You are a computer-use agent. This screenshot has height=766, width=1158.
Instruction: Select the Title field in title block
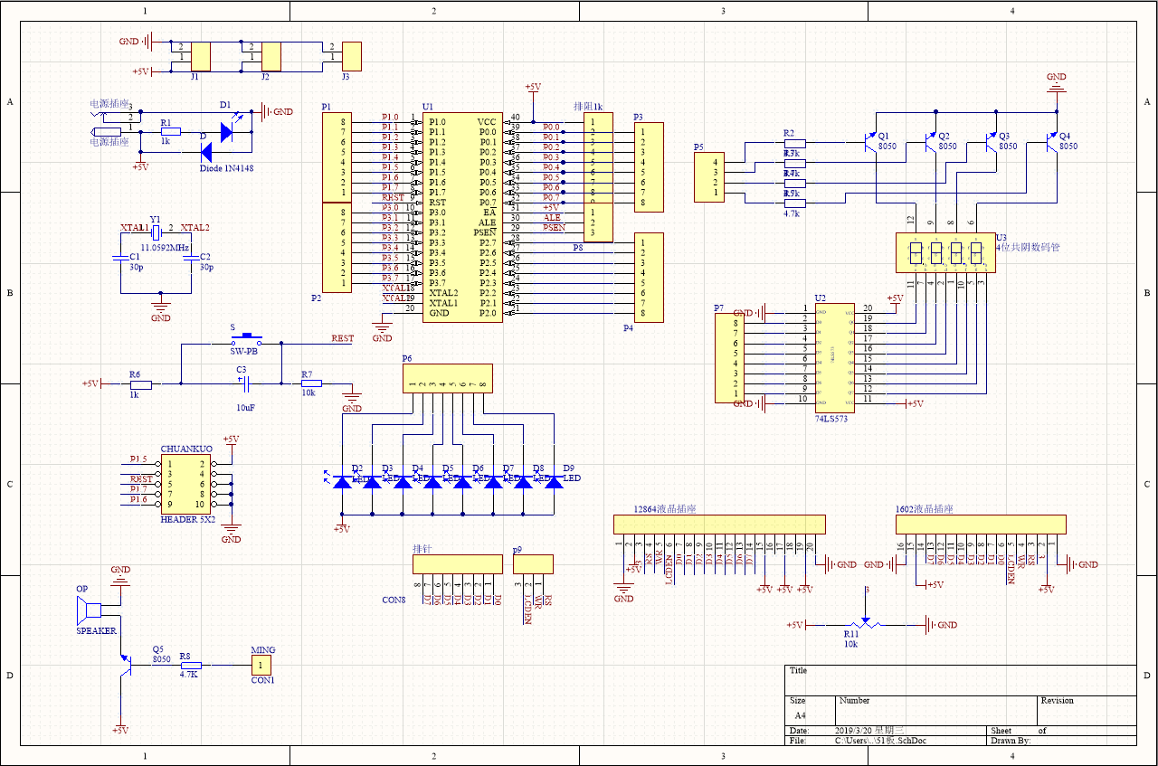pos(798,671)
